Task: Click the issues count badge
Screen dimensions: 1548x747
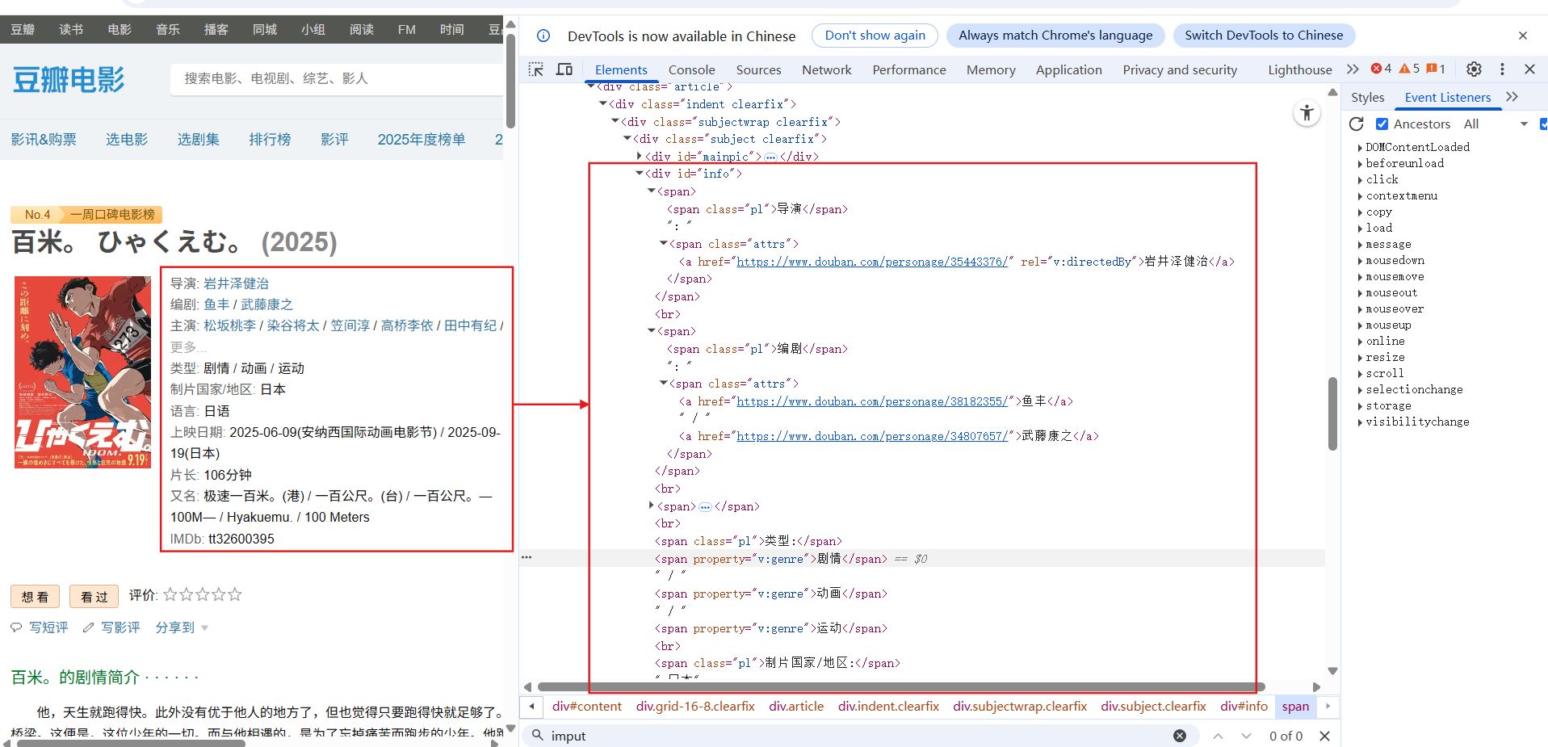Action: pyautogui.click(x=1436, y=69)
